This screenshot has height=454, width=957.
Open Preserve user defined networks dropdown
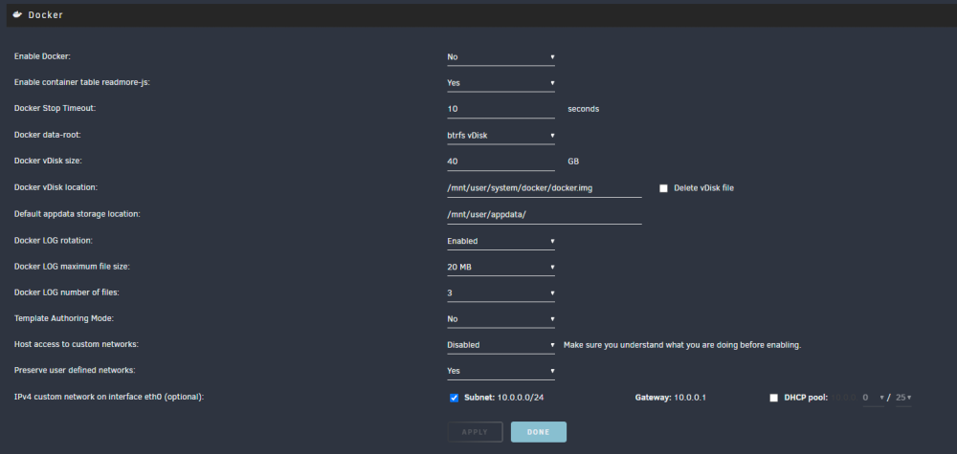click(501, 371)
